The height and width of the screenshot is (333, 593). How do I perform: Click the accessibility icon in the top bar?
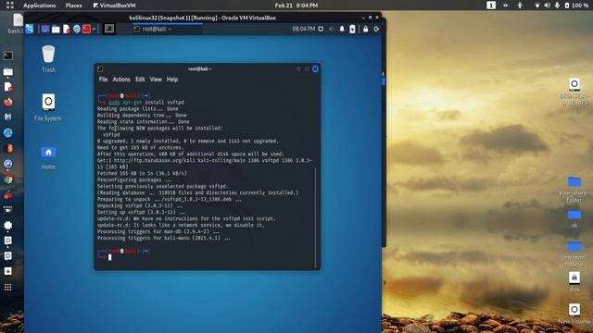(x=520, y=6)
